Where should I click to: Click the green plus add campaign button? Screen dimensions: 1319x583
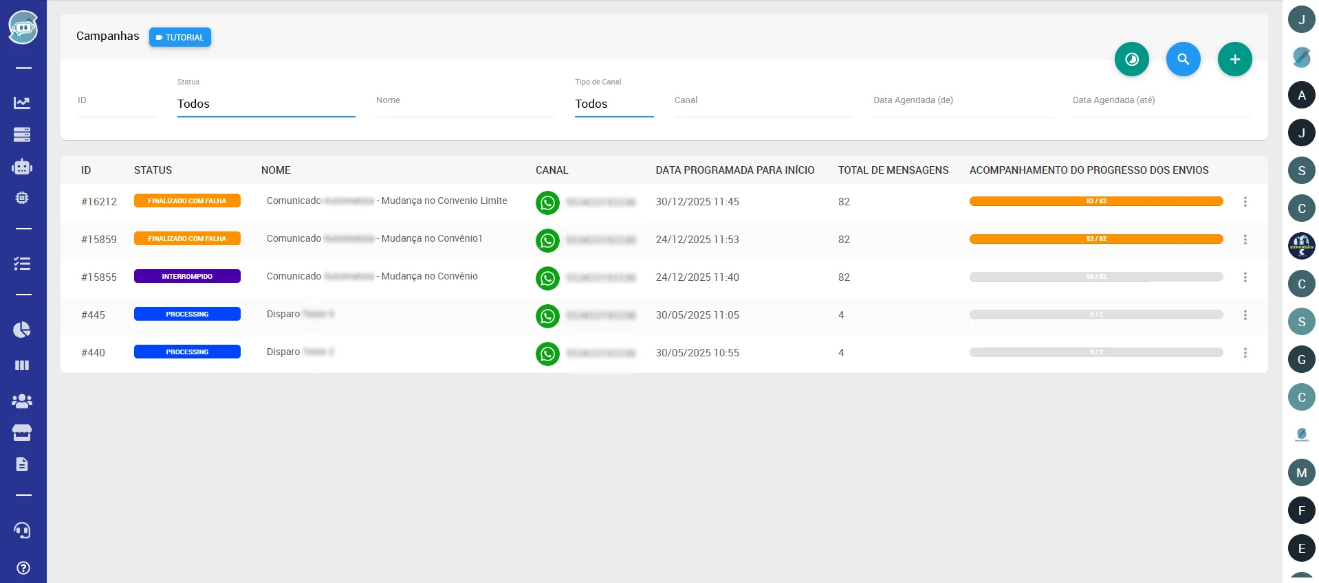pyautogui.click(x=1235, y=59)
